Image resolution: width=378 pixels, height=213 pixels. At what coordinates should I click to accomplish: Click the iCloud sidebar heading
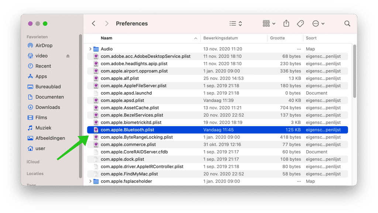33,162
